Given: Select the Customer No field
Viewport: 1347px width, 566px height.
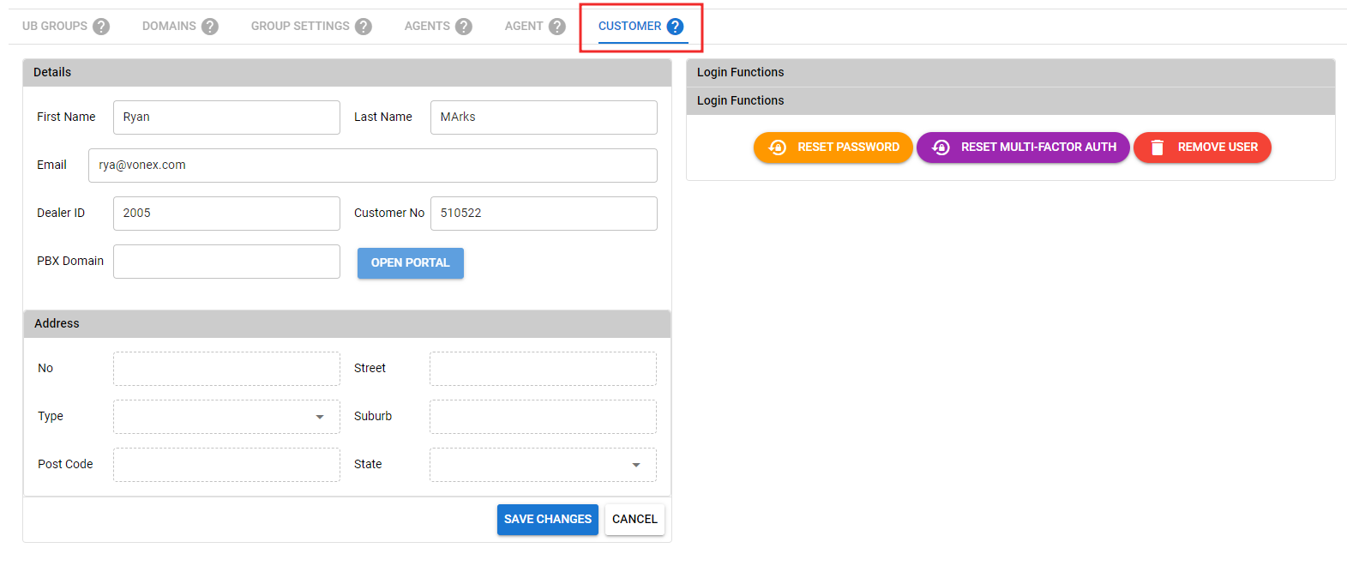Looking at the screenshot, I should point(544,214).
